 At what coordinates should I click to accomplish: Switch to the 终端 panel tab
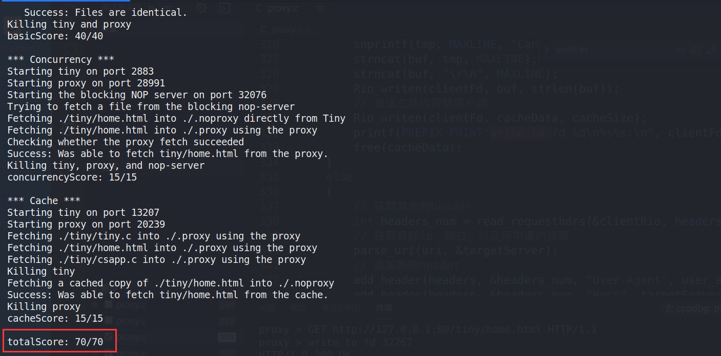[x=384, y=307]
